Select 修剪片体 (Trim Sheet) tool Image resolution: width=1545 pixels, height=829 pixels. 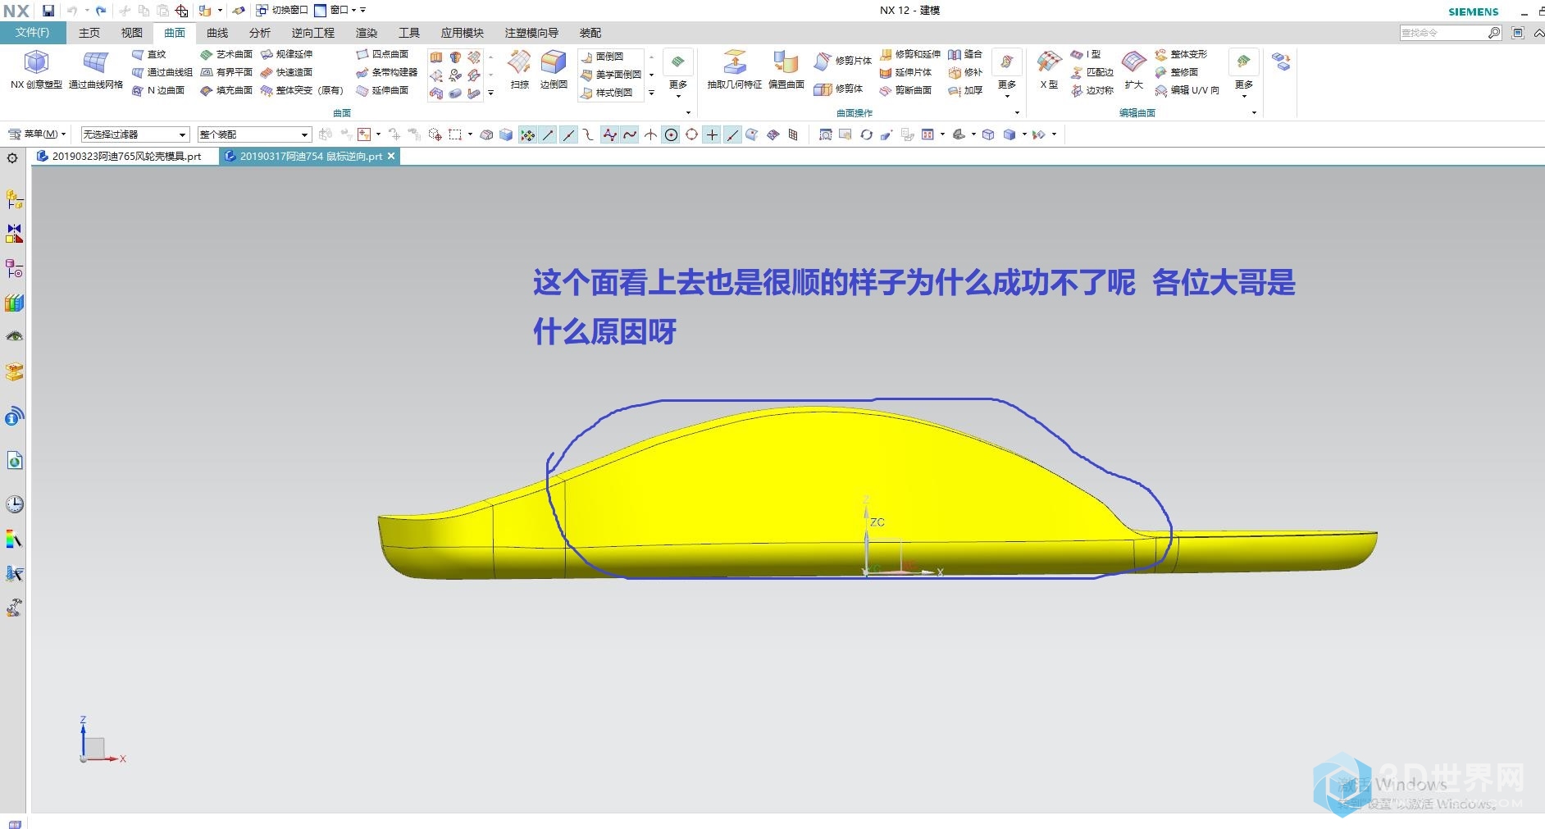[x=843, y=61]
